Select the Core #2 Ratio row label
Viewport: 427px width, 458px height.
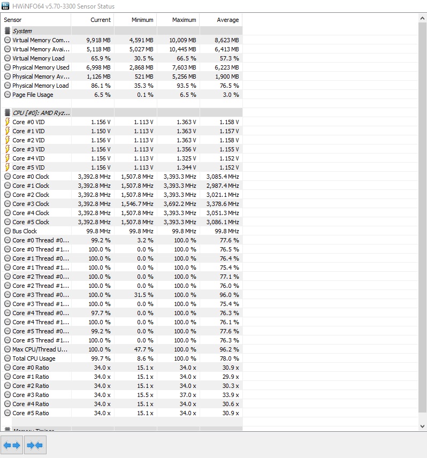click(30, 386)
